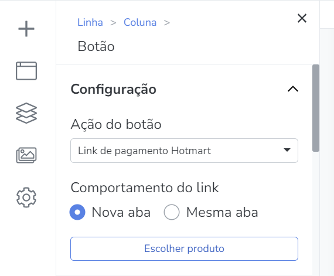Click the panel's vertical scrollbar thumb

pos(316,108)
